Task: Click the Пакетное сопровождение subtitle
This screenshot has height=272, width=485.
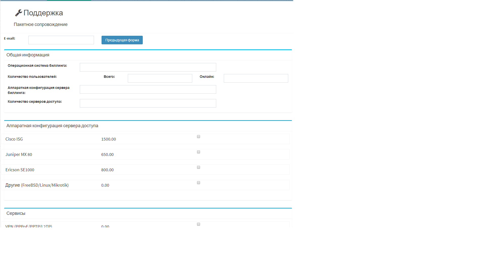Action: (41, 24)
